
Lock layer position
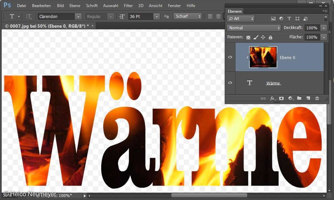click(263, 37)
